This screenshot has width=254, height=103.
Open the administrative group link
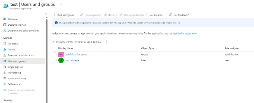click(x=76, y=54)
